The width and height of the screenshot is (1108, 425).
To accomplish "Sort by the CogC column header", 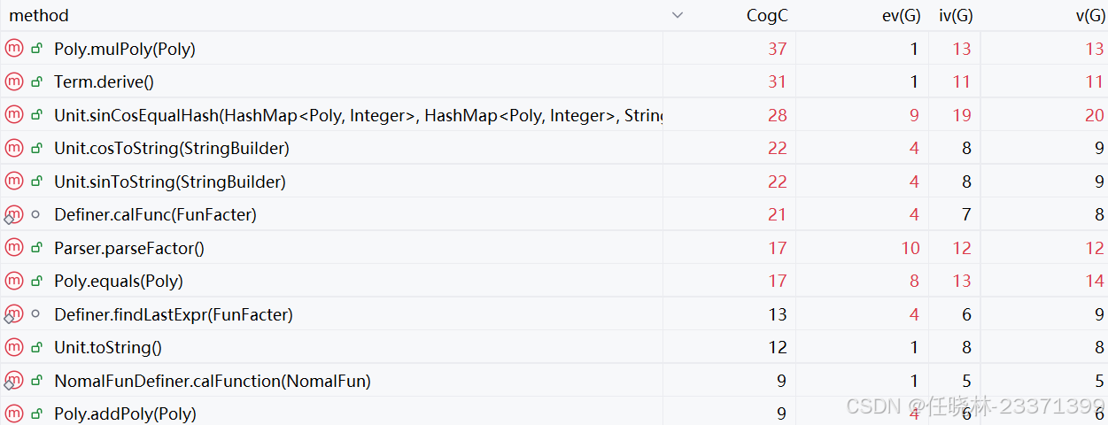I will click(x=767, y=15).
